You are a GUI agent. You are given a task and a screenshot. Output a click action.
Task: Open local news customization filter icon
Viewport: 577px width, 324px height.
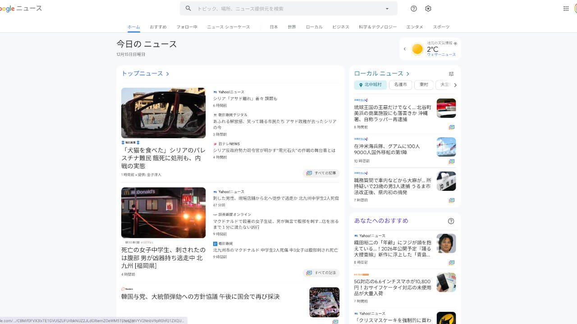coord(451,73)
